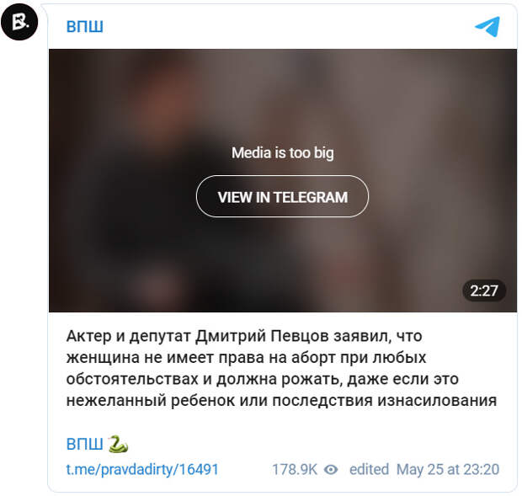This screenshot has width=522, height=496.
Task: Open the ВПШ channel avatar logo
Action: click(x=19, y=22)
